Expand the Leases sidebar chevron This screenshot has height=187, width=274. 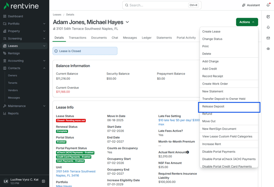point(44,46)
